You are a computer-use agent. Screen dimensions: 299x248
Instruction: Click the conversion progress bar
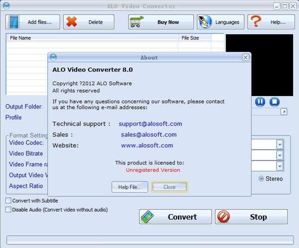click(x=150, y=240)
